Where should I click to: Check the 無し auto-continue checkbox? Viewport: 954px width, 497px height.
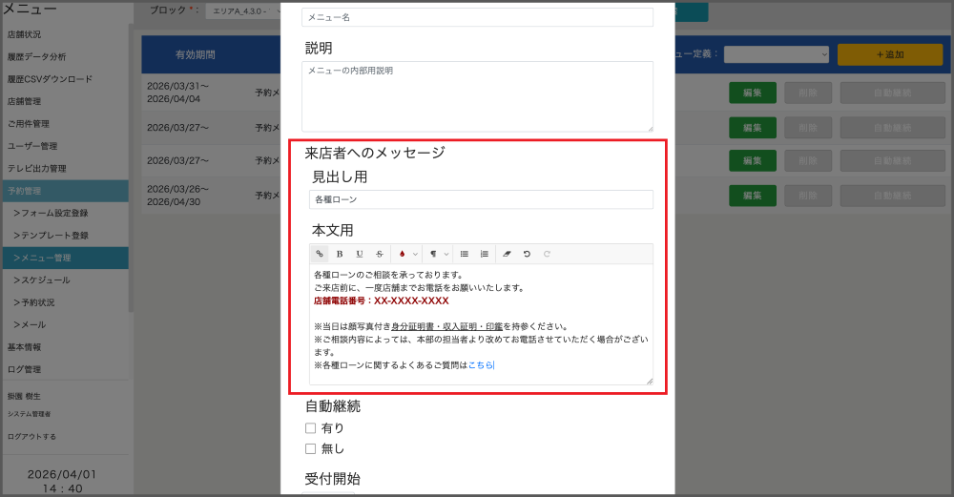pyautogui.click(x=310, y=449)
